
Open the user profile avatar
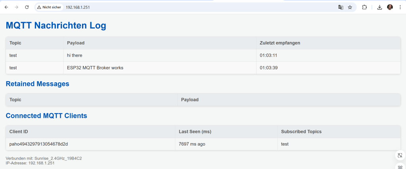point(390,7)
